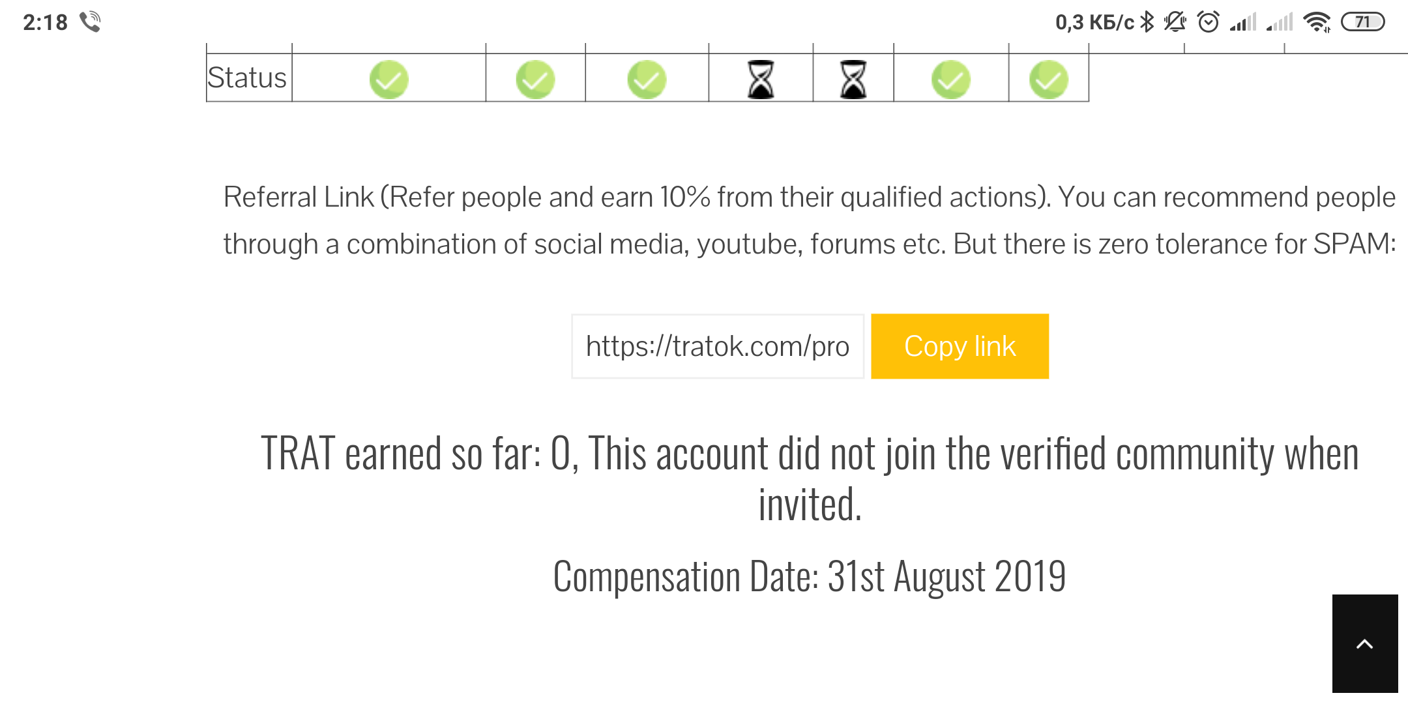Tap the Wi-Fi signal icon

pyautogui.click(x=1317, y=22)
